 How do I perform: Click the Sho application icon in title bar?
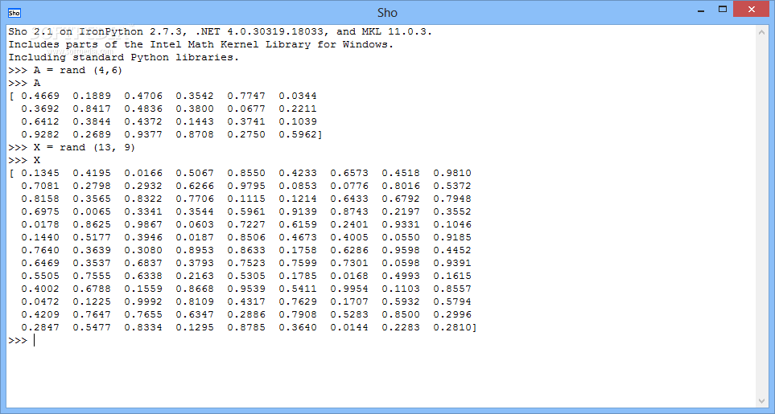14,13
